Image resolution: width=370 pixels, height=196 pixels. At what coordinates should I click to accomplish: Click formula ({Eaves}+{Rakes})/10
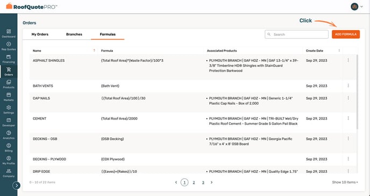click(x=119, y=171)
